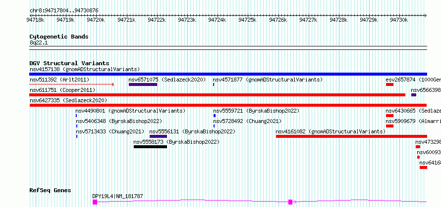Click the long red nsv6427335 variant bar
Screen dimensions: 441x207
(x=228, y=105)
